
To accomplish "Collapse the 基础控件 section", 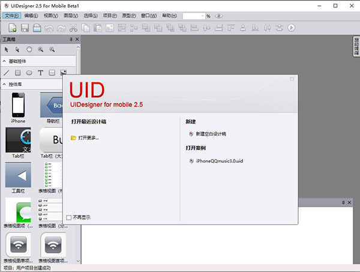I will pyautogui.click(x=4, y=61).
